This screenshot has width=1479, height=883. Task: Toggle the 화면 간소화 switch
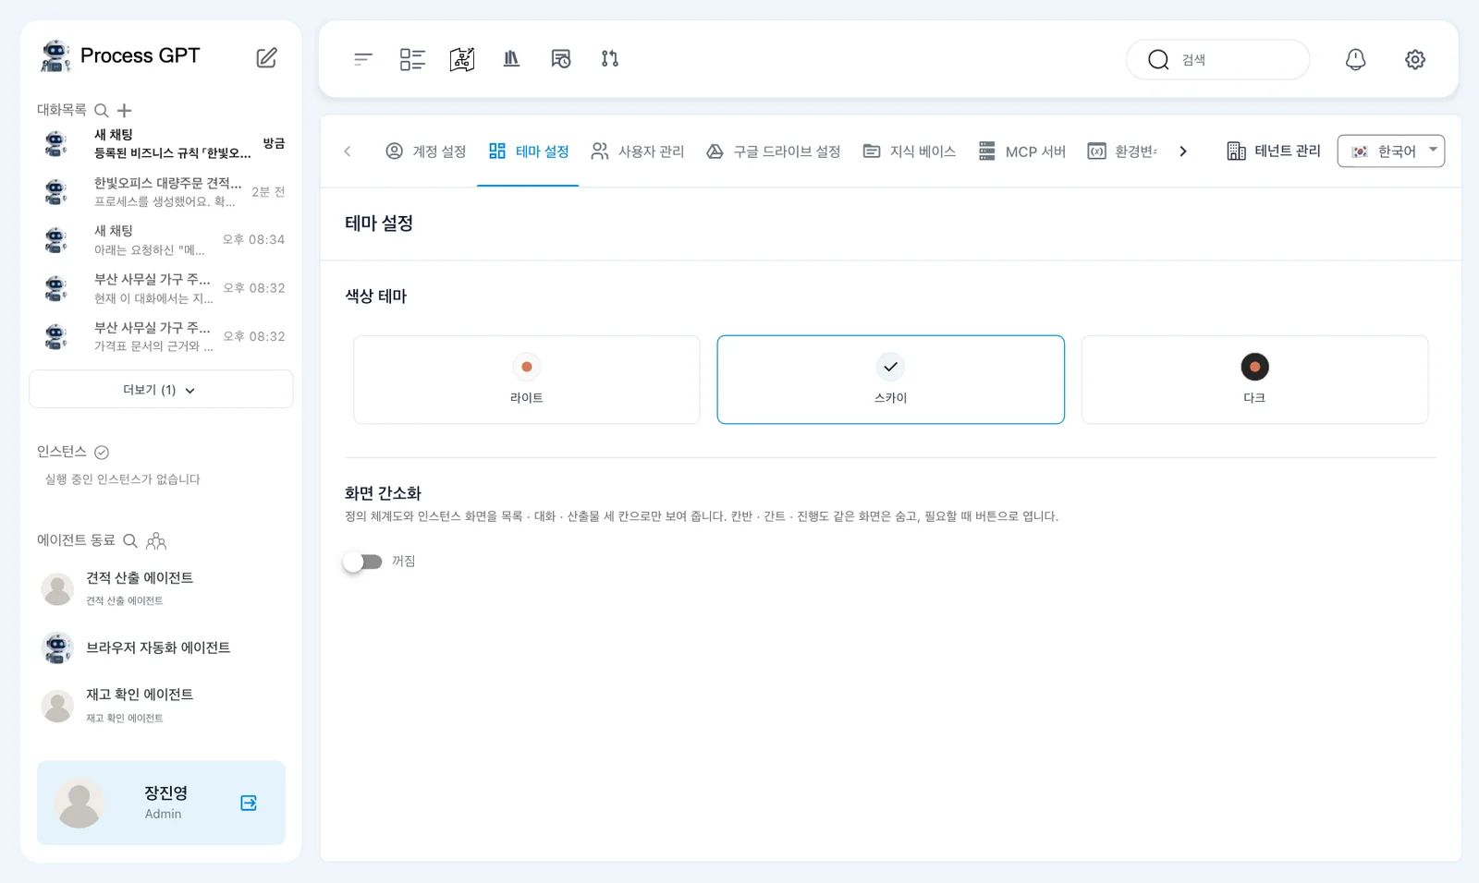coord(362,562)
